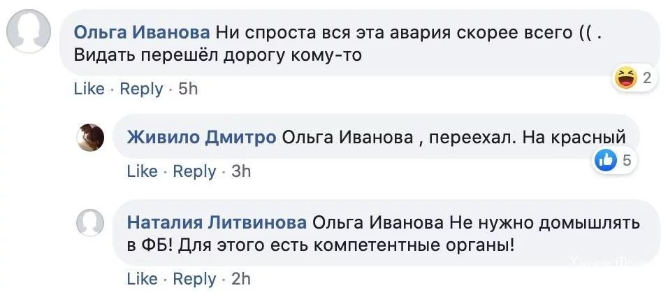The image size is (668, 295).
Task: Like Живило Дмитро's reply
Action: pyautogui.click(x=142, y=171)
